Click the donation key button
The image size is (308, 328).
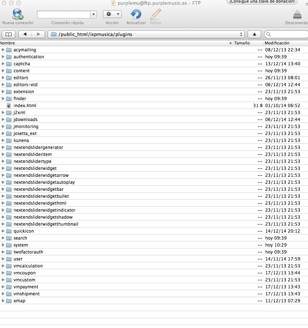(x=262, y=2)
